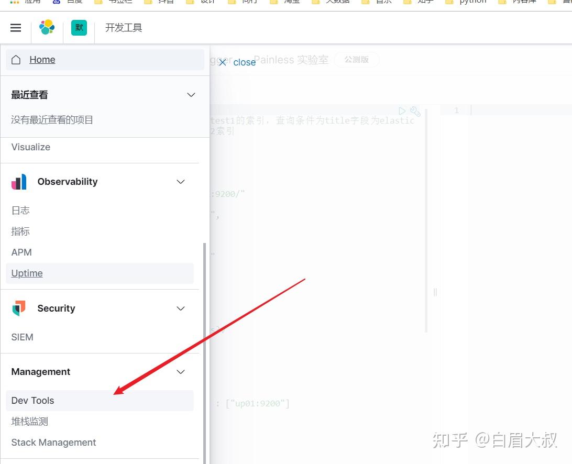Click the Observability bar-chart icon in sidebar
The image size is (572, 464).
pos(19,182)
